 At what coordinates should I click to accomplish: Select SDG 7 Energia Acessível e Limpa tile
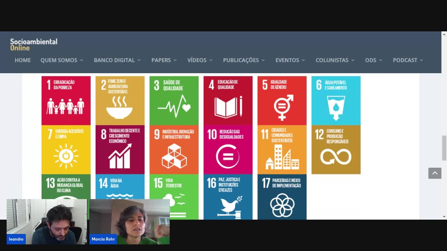[66, 150]
